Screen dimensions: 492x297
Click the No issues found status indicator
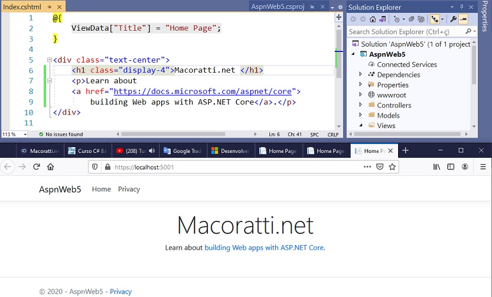coord(61,134)
